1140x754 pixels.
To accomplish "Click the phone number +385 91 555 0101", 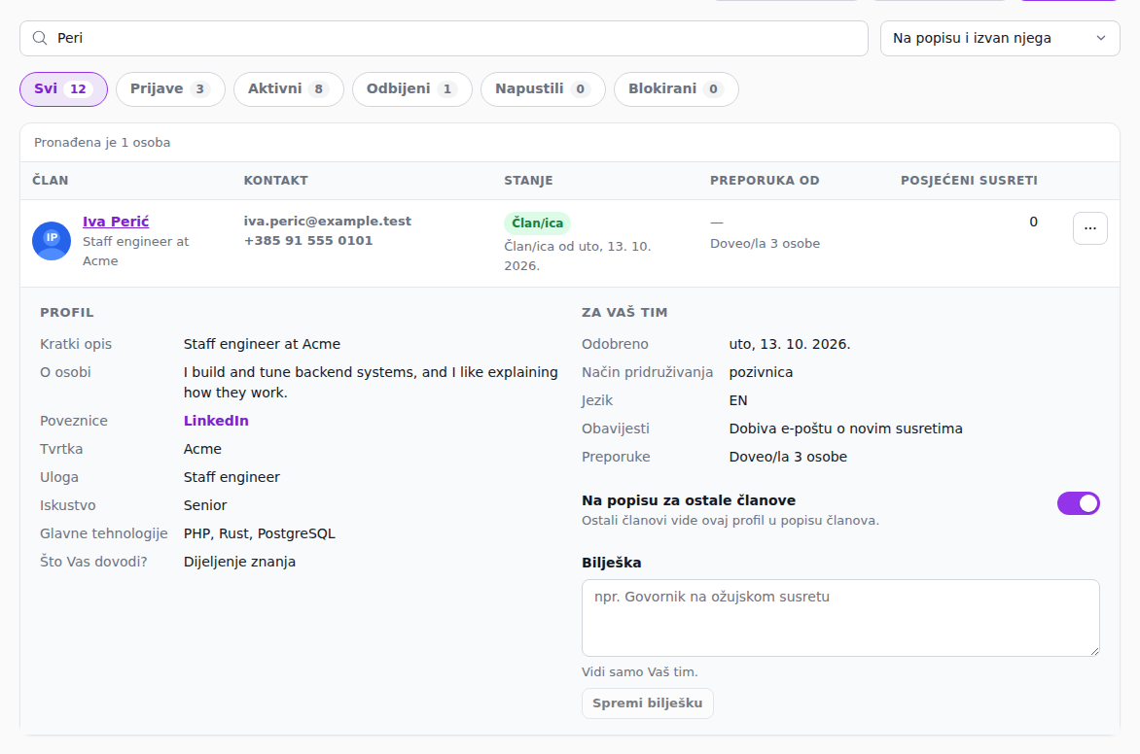I will pyautogui.click(x=308, y=240).
